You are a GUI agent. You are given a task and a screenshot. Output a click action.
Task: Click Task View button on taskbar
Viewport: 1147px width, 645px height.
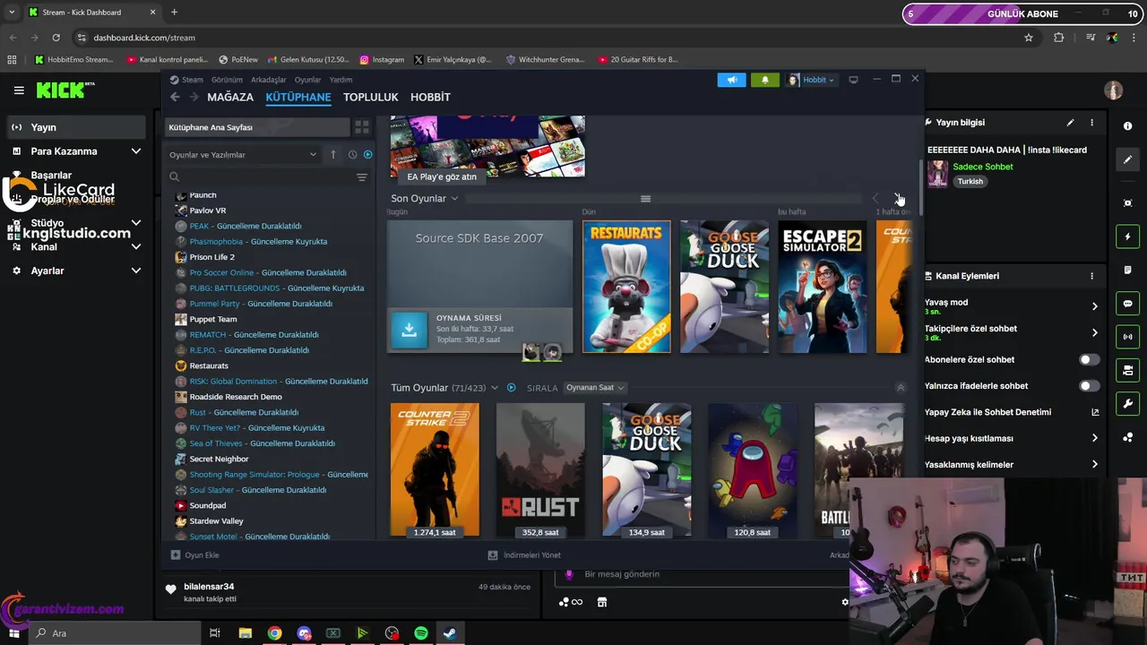[x=215, y=633]
